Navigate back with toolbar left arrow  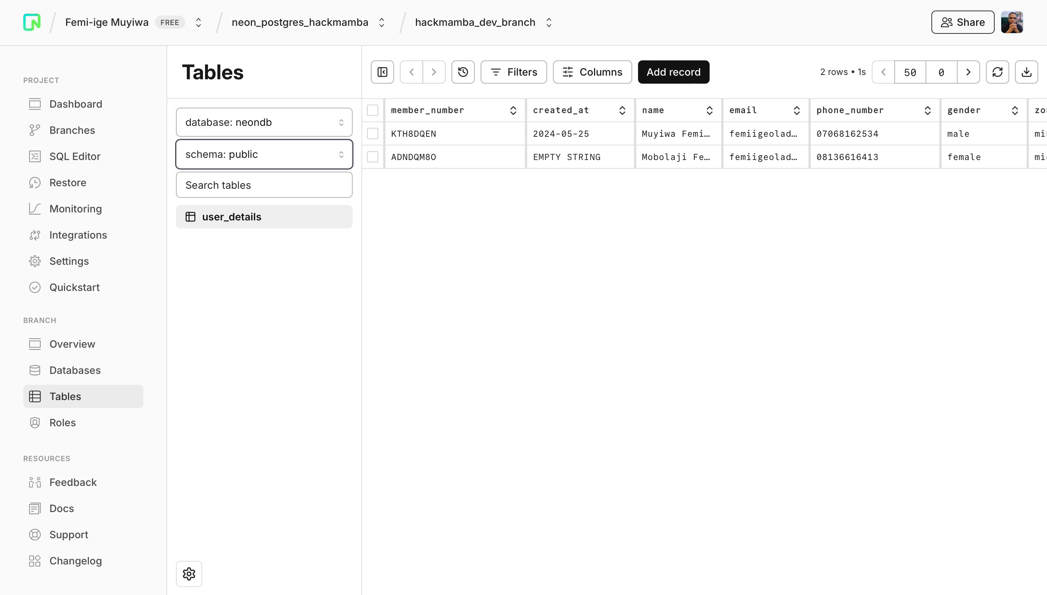click(x=411, y=72)
